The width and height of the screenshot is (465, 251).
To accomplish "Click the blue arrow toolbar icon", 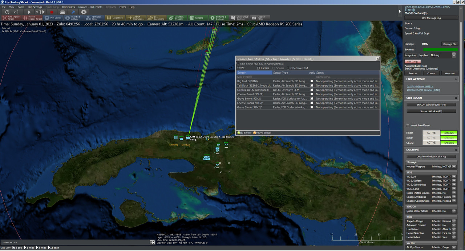I will click(73, 12).
